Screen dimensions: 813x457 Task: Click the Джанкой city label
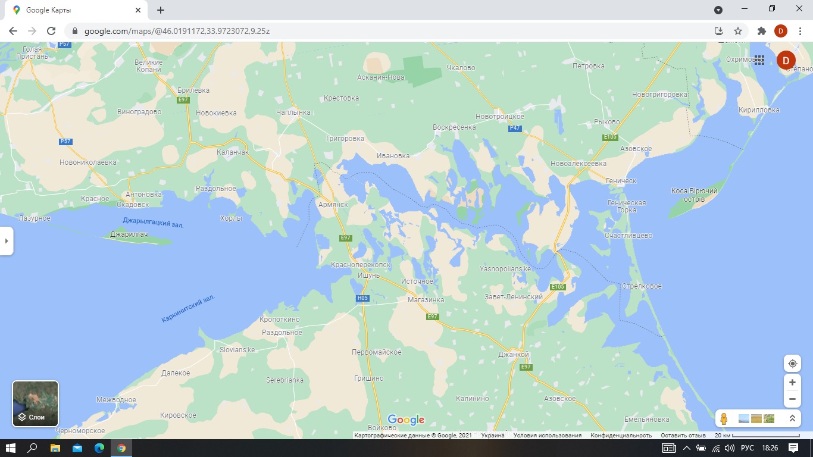tap(514, 355)
